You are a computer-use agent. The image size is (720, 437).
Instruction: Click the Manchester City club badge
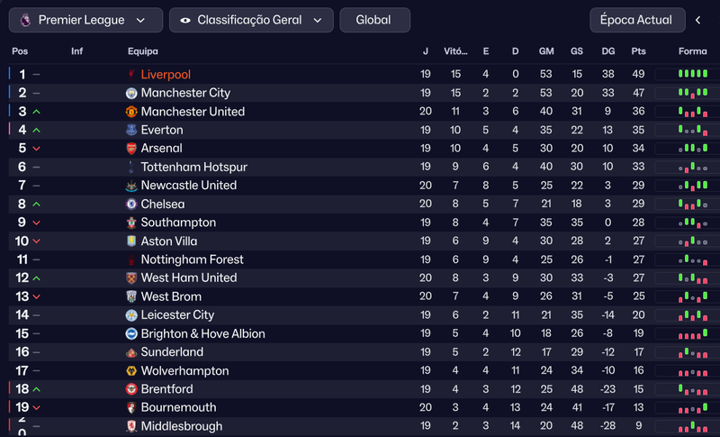(x=131, y=93)
